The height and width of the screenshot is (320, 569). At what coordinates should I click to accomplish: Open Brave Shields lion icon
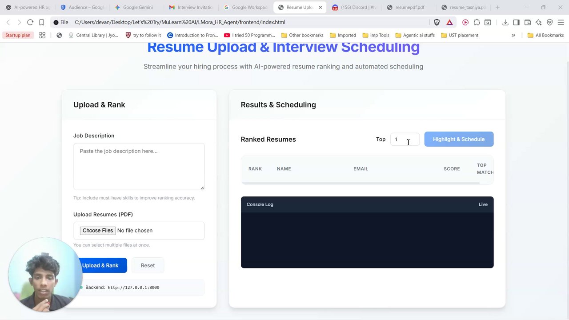tap(437, 22)
